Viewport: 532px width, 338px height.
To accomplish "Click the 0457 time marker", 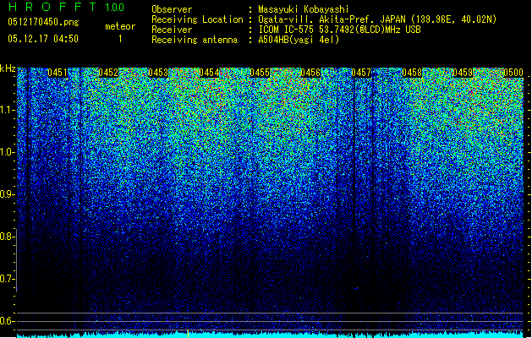I will pyautogui.click(x=361, y=73).
